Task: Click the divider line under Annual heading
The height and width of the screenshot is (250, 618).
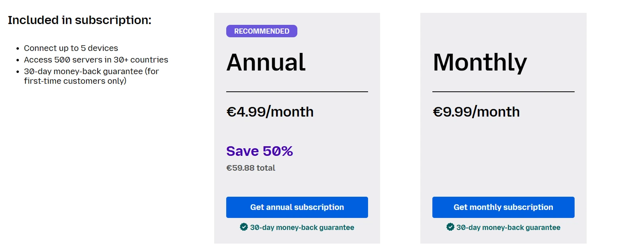Action: pyautogui.click(x=297, y=92)
